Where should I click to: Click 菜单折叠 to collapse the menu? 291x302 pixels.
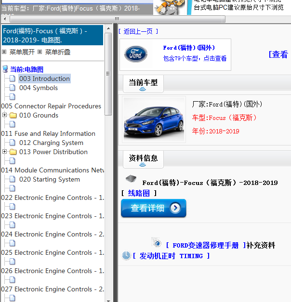click(x=58, y=52)
